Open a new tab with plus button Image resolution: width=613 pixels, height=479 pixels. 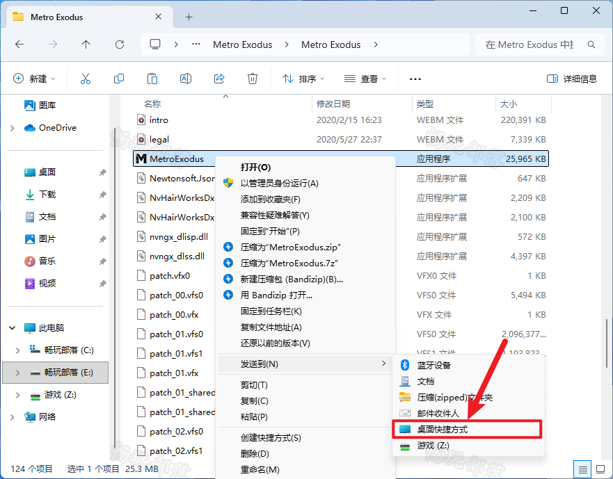pos(189,17)
